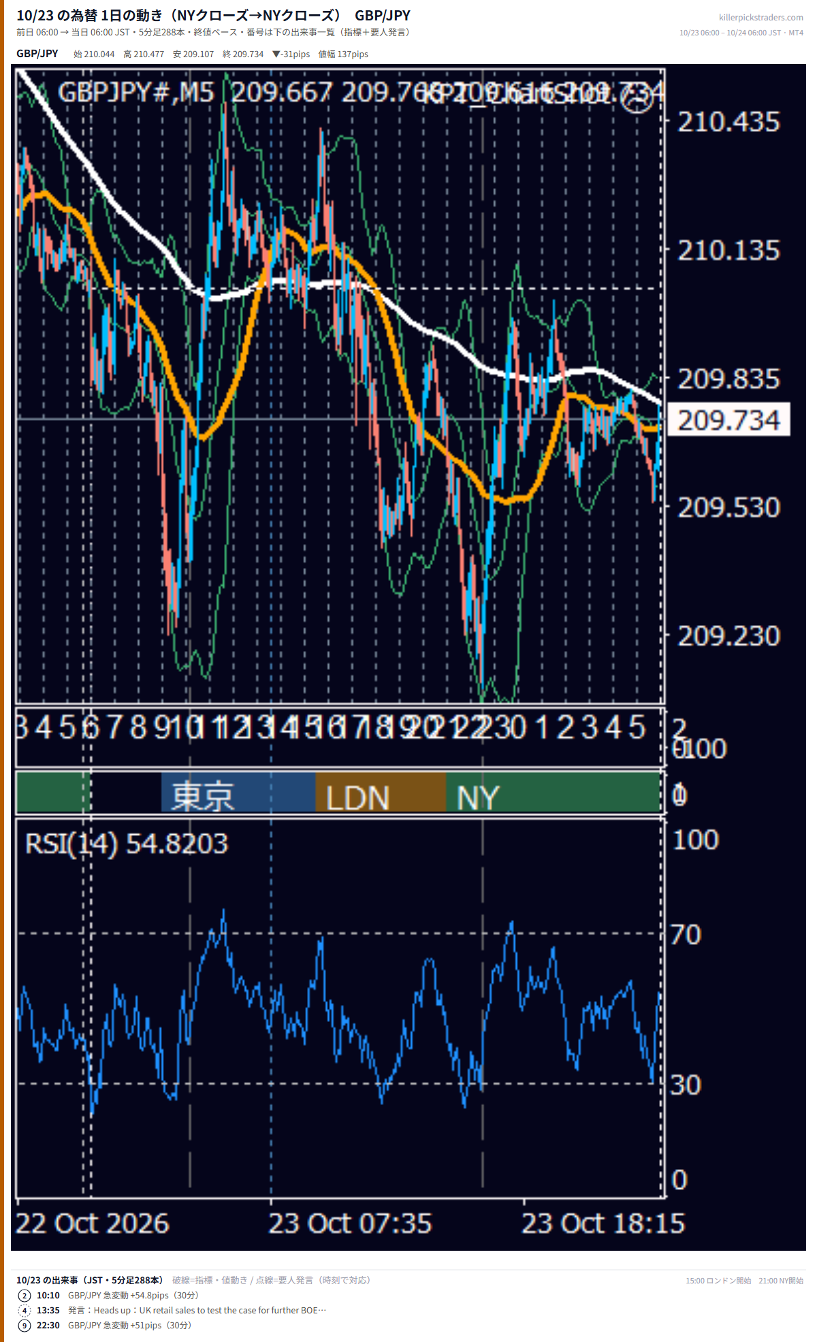Viewport: 817px width, 1342px height.
Task: Click the GBPJPY#,M5 chart symbol label
Action: coord(136,93)
